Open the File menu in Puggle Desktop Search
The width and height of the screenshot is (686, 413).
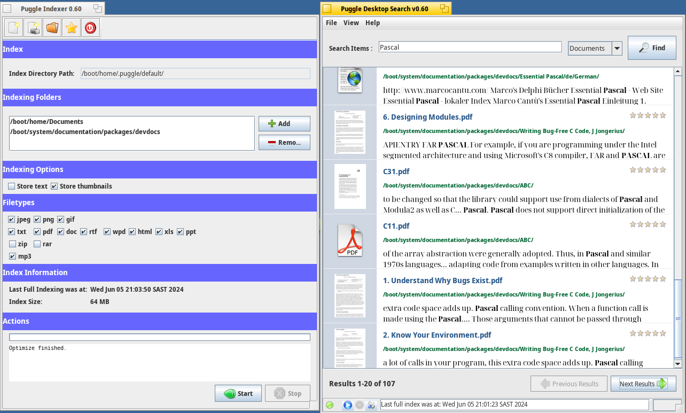331,23
